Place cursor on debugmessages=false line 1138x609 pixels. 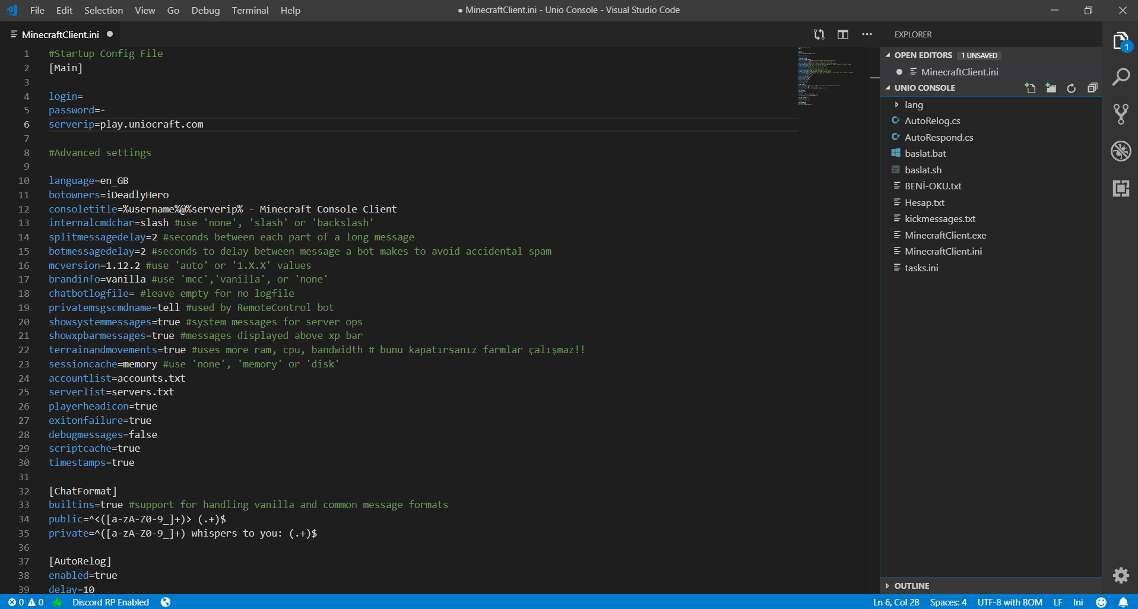tap(103, 434)
